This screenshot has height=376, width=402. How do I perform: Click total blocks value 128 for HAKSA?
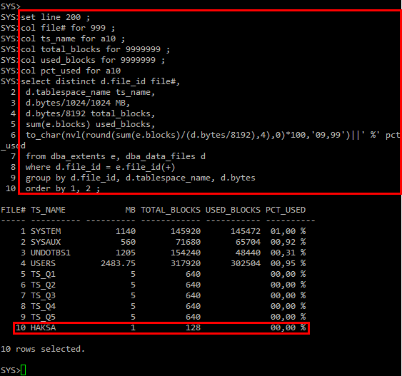coord(194,328)
